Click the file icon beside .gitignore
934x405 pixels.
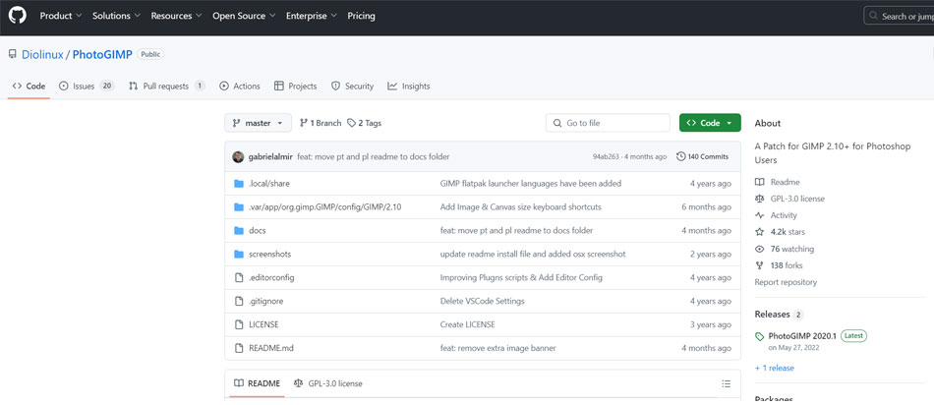[239, 302]
